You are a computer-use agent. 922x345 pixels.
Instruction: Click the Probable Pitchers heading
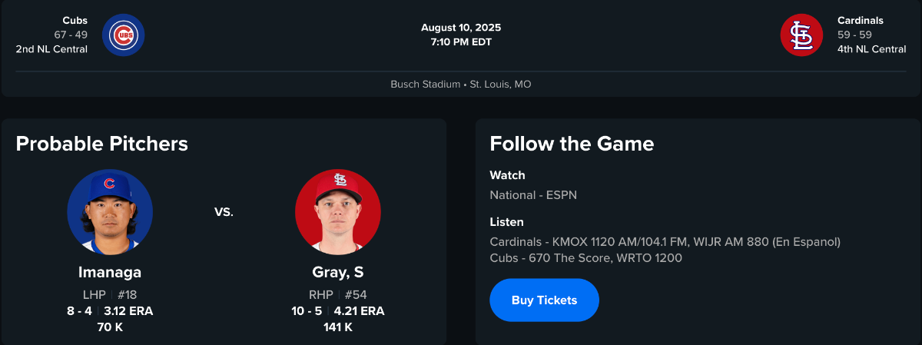pyautogui.click(x=101, y=144)
